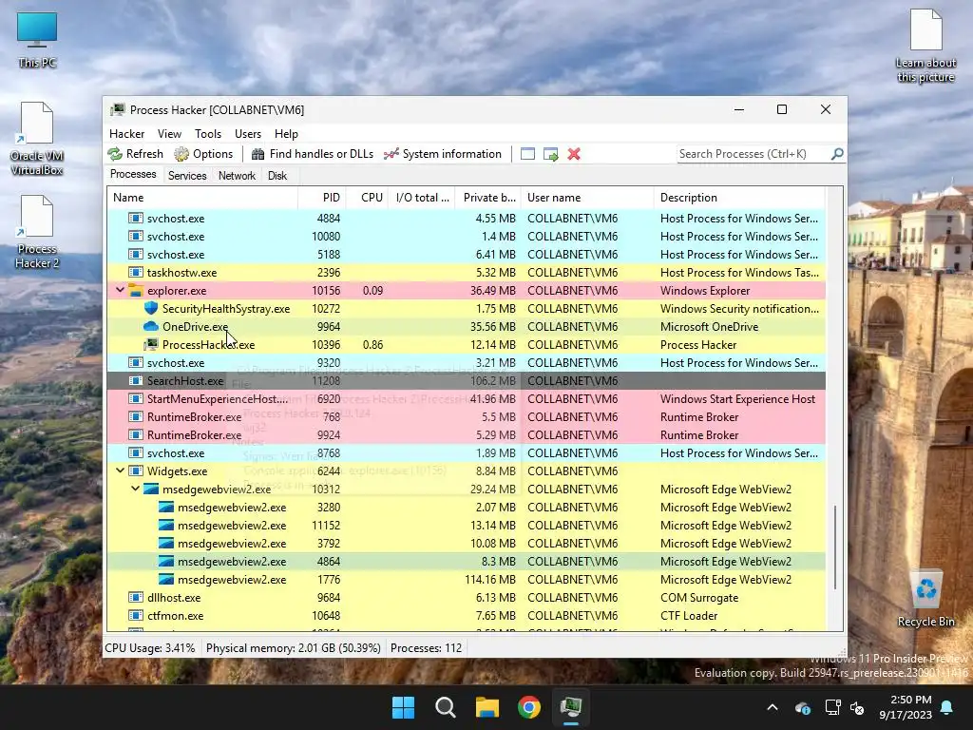Open the This PC desktop icon
Image resolution: width=973 pixels, height=730 pixels.
[37, 40]
